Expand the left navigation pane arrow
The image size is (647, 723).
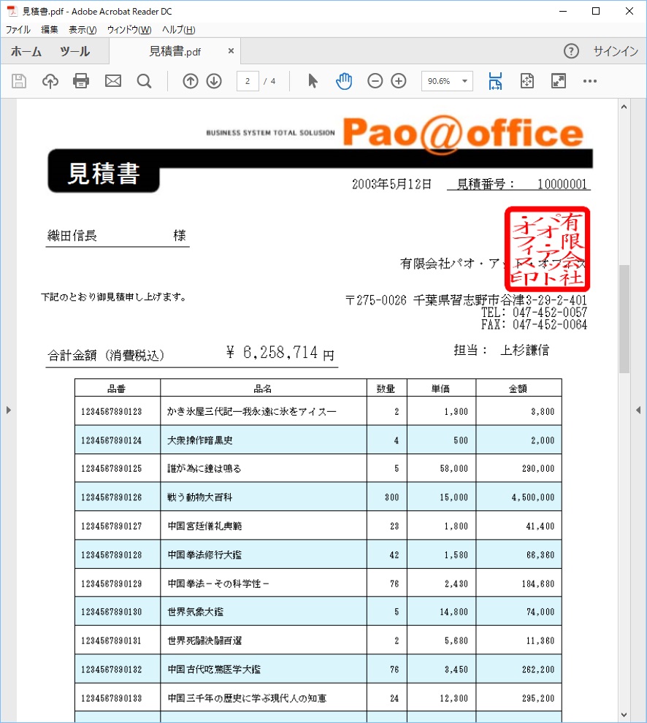click(8, 410)
